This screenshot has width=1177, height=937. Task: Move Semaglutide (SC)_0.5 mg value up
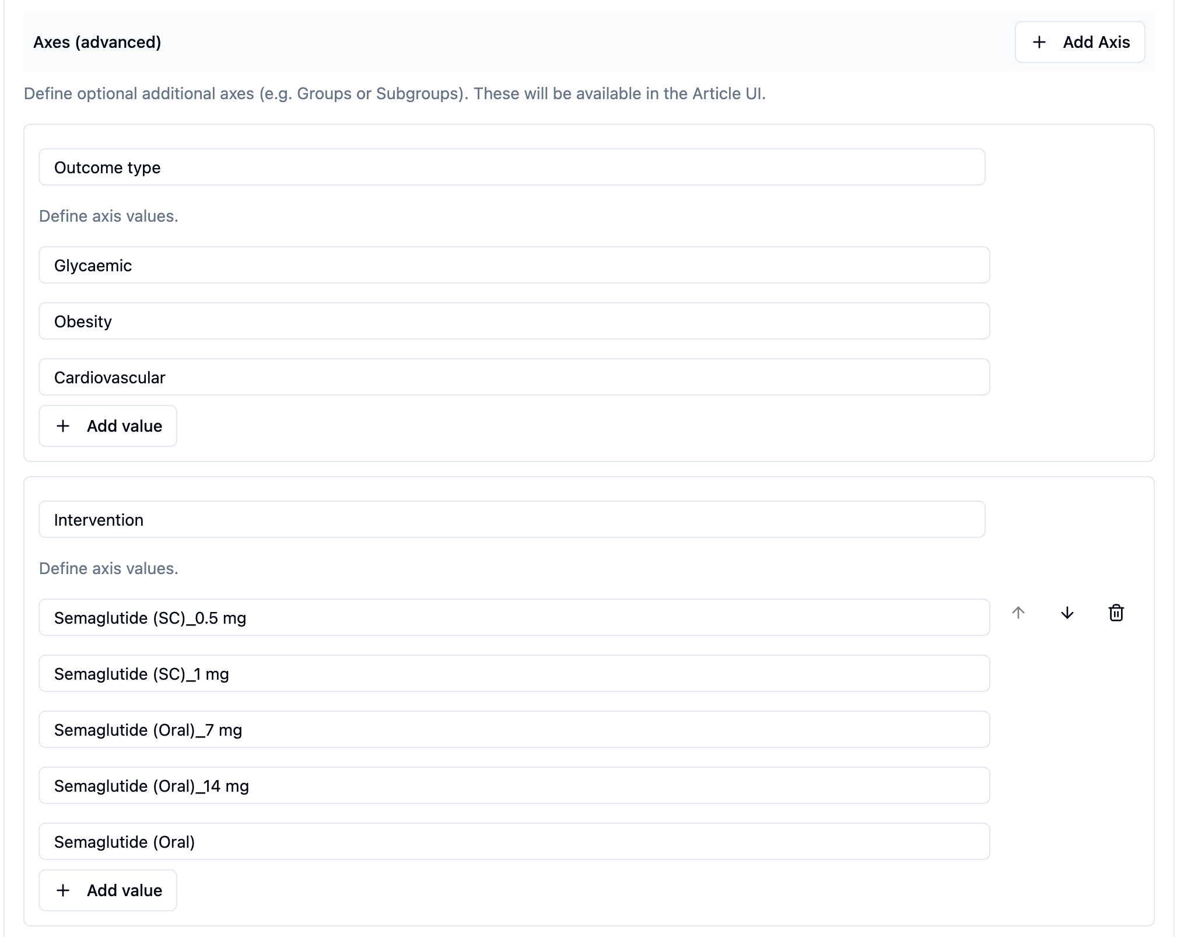[1018, 613]
